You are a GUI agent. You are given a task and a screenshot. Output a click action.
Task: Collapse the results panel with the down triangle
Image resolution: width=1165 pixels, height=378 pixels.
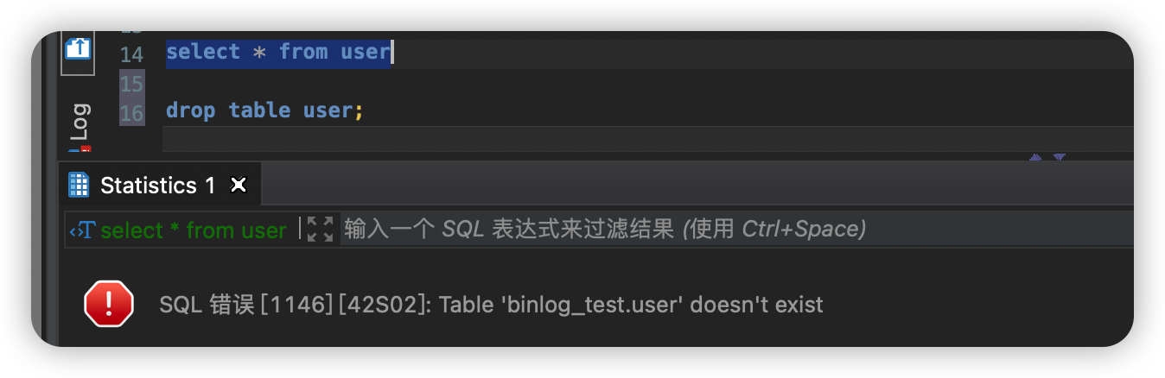pos(1058,158)
